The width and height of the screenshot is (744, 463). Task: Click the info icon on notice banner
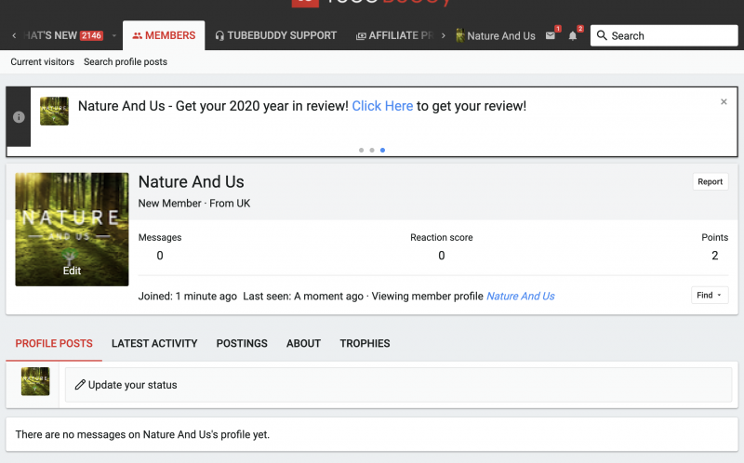tap(19, 117)
